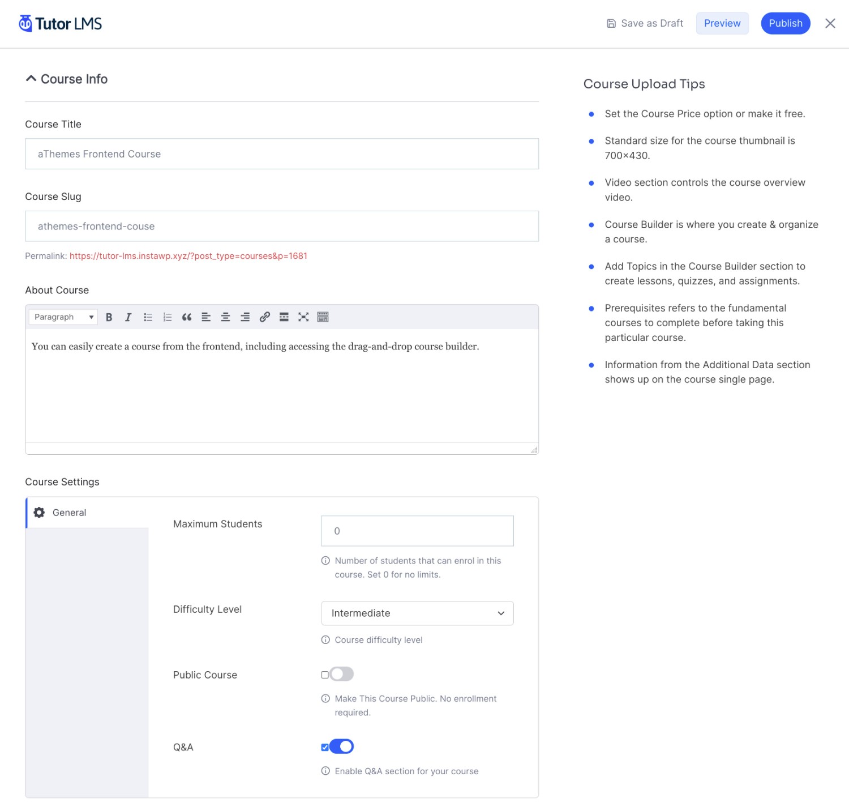849x802 pixels.
Task: Click the Save as Draft floppy icon
Action: tap(611, 23)
